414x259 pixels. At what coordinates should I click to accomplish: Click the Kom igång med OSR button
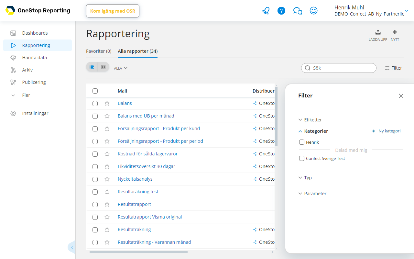coord(113,11)
